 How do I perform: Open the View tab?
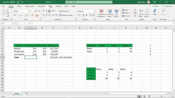(x=66, y=6)
